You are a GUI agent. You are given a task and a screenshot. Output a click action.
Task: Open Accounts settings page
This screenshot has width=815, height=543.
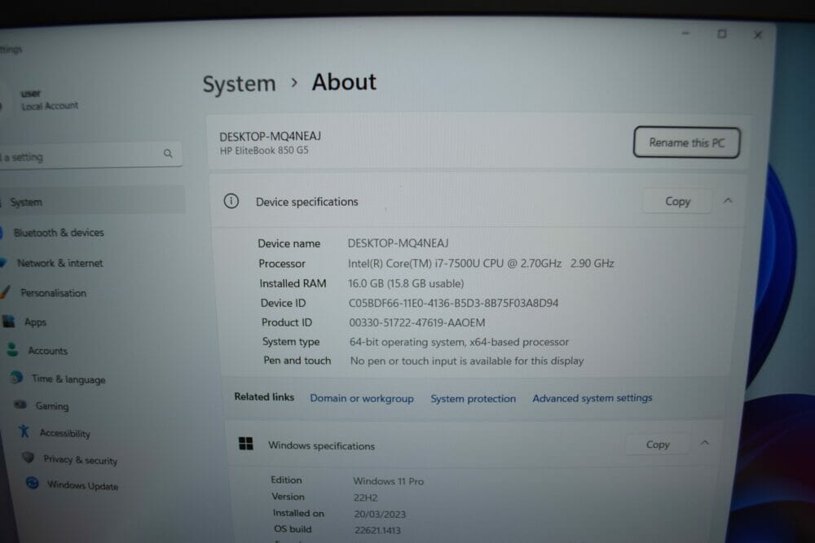(x=48, y=350)
